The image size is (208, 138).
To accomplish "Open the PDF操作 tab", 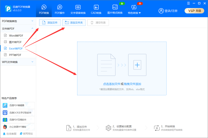I will 59,9.
